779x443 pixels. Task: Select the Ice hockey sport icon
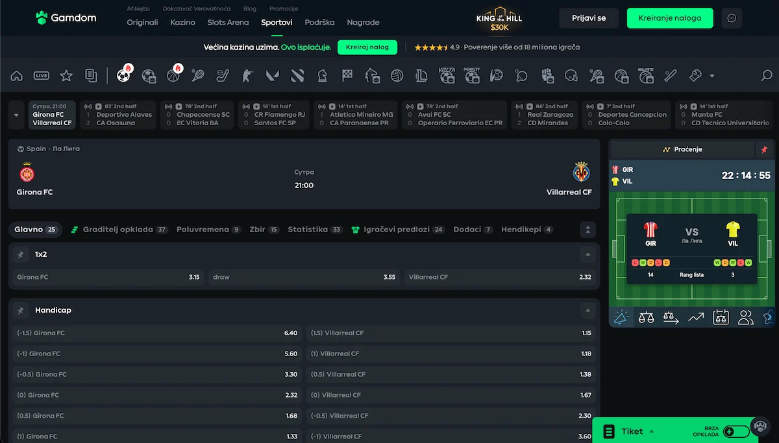(x=223, y=76)
